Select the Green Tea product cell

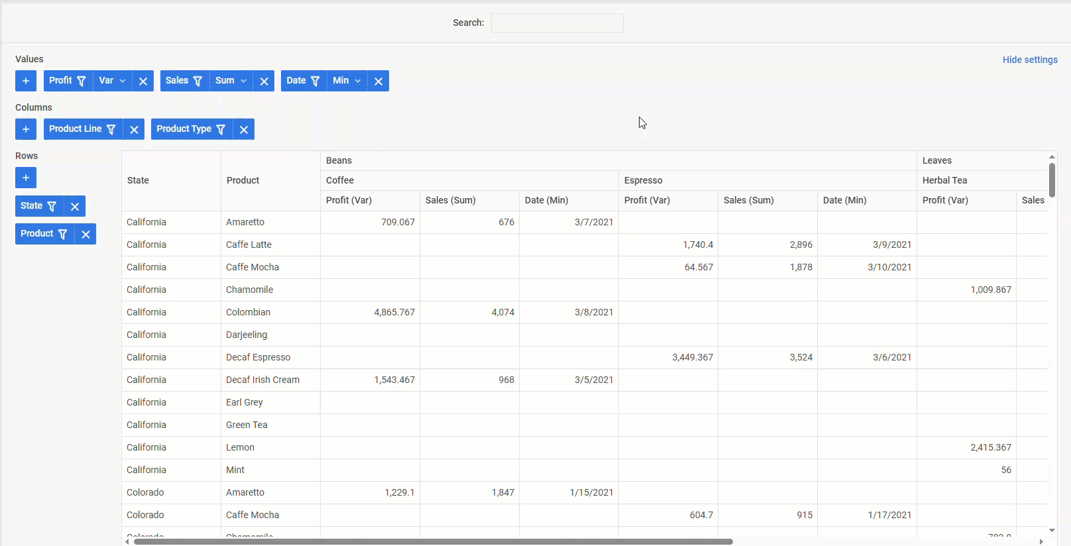click(x=270, y=425)
